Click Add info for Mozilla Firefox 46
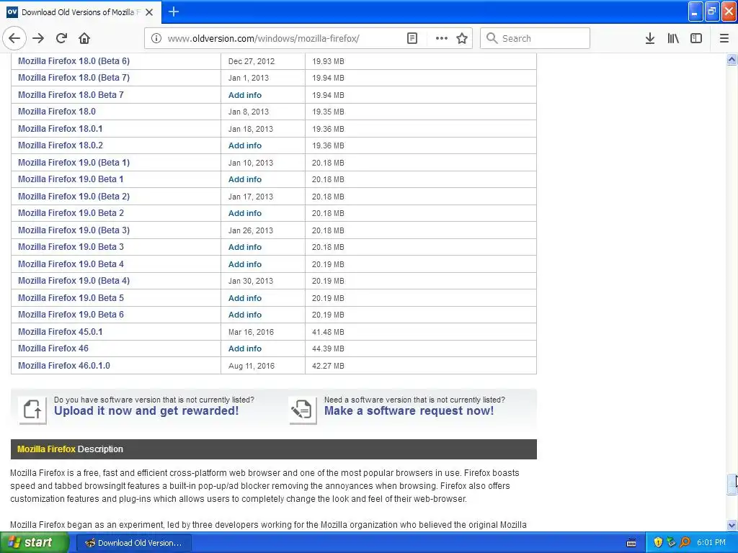The image size is (738, 553). [x=245, y=349]
